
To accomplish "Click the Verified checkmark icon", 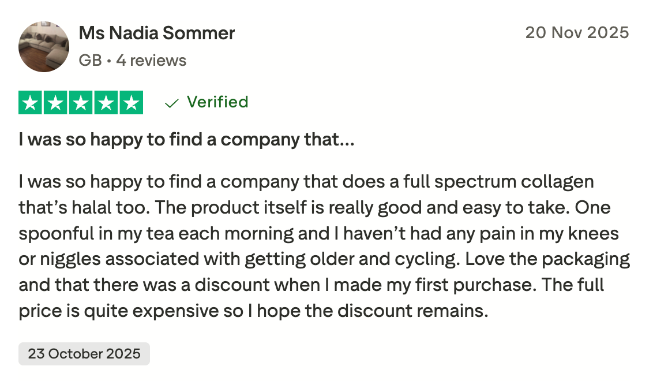I will tap(171, 103).
